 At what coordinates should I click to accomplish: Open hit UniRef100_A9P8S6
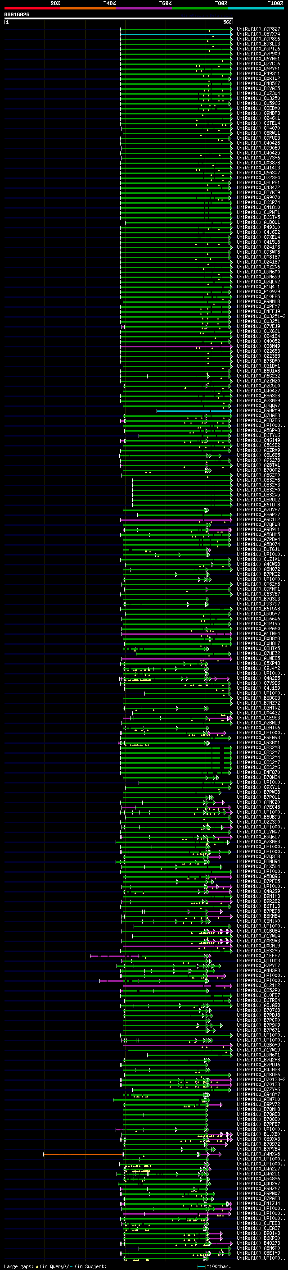258,39
